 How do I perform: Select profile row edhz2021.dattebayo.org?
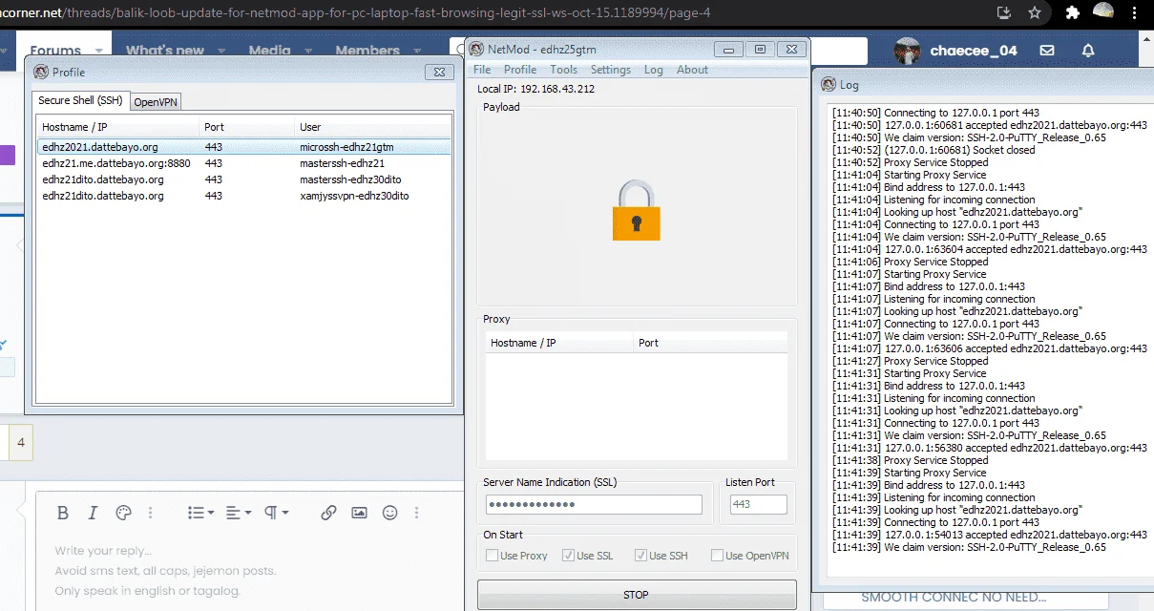[243, 147]
